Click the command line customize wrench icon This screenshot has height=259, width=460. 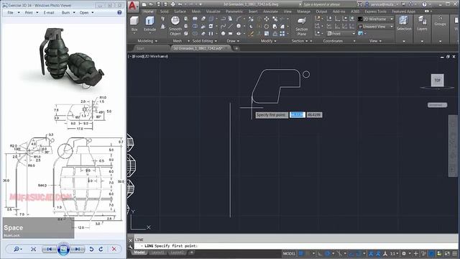pyautogui.click(x=131, y=247)
